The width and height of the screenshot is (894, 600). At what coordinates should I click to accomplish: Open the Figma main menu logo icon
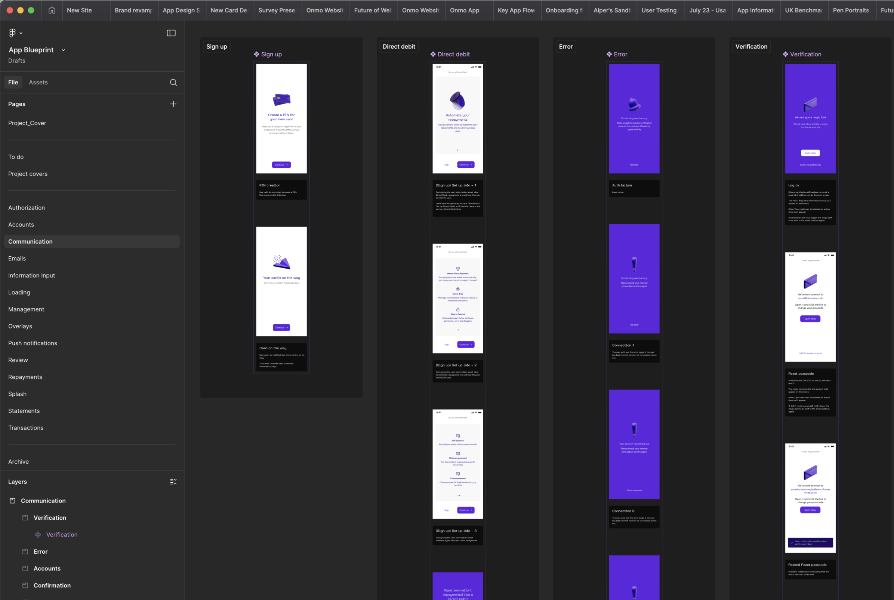pyautogui.click(x=12, y=33)
